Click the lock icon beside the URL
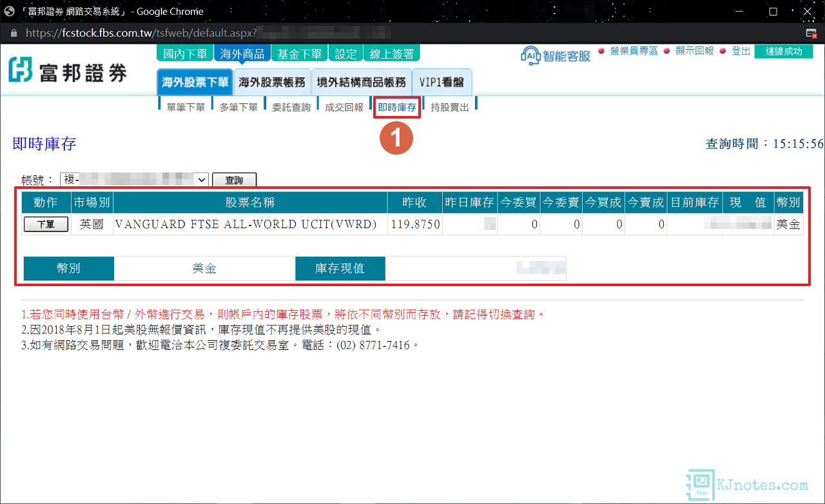This screenshot has height=504, width=825. pyautogui.click(x=14, y=32)
